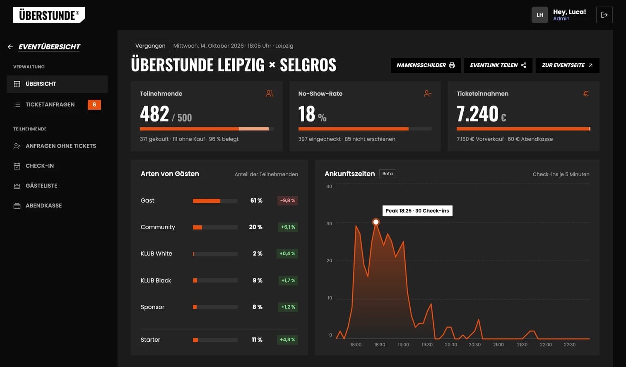
Task: Click Eventlink teilen button
Action: [498, 65]
